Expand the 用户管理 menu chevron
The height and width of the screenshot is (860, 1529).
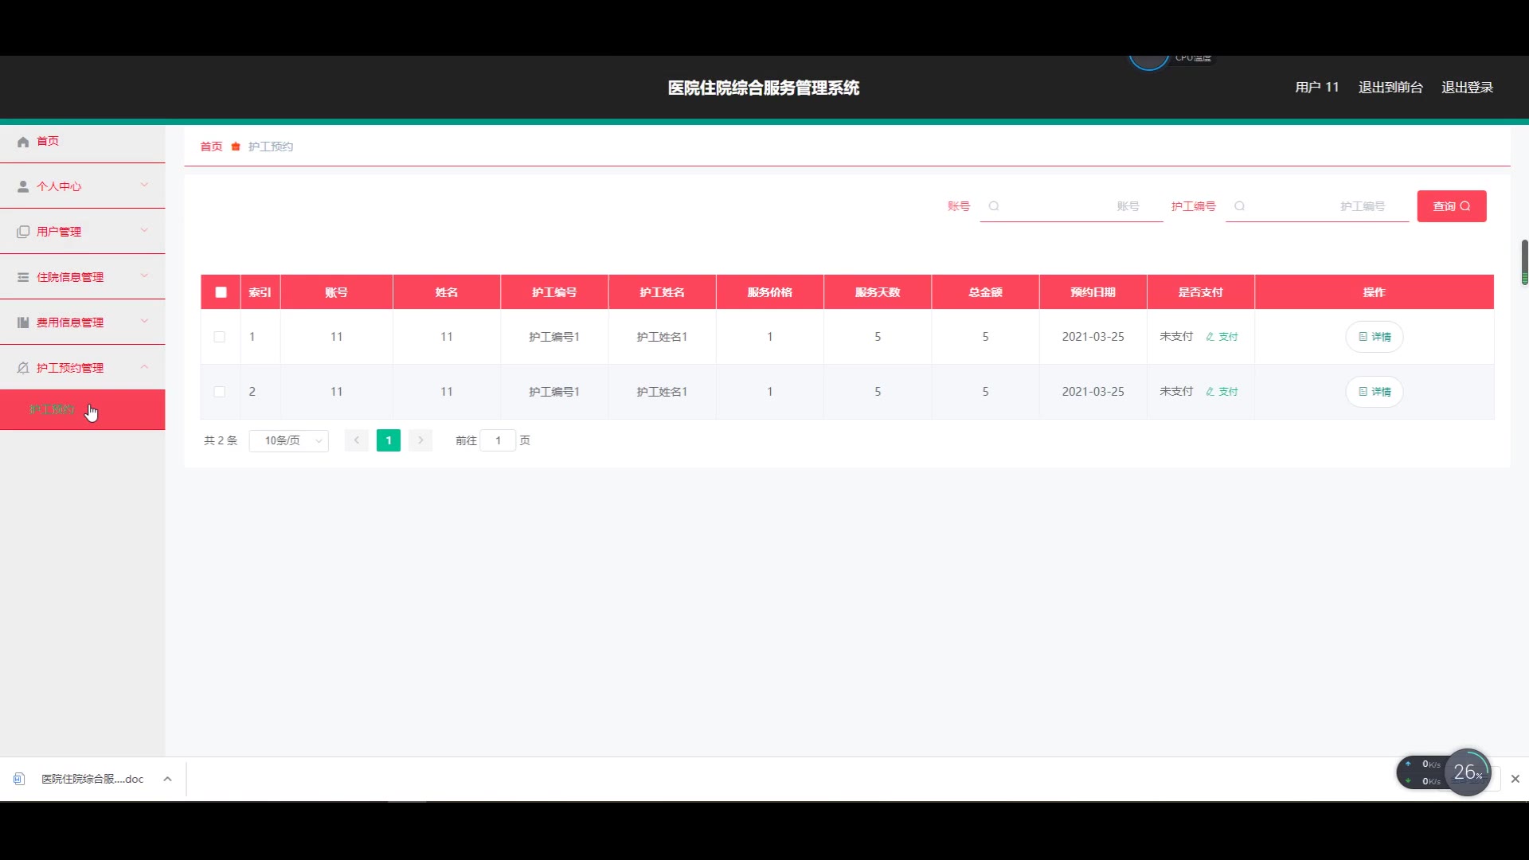click(x=144, y=231)
